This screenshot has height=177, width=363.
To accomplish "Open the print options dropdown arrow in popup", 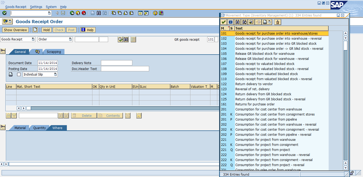I will [x=270, y=22].
